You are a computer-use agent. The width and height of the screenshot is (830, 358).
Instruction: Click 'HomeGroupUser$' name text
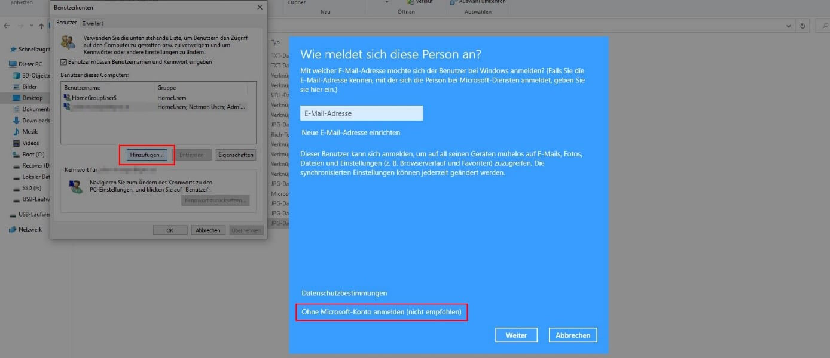(x=94, y=98)
